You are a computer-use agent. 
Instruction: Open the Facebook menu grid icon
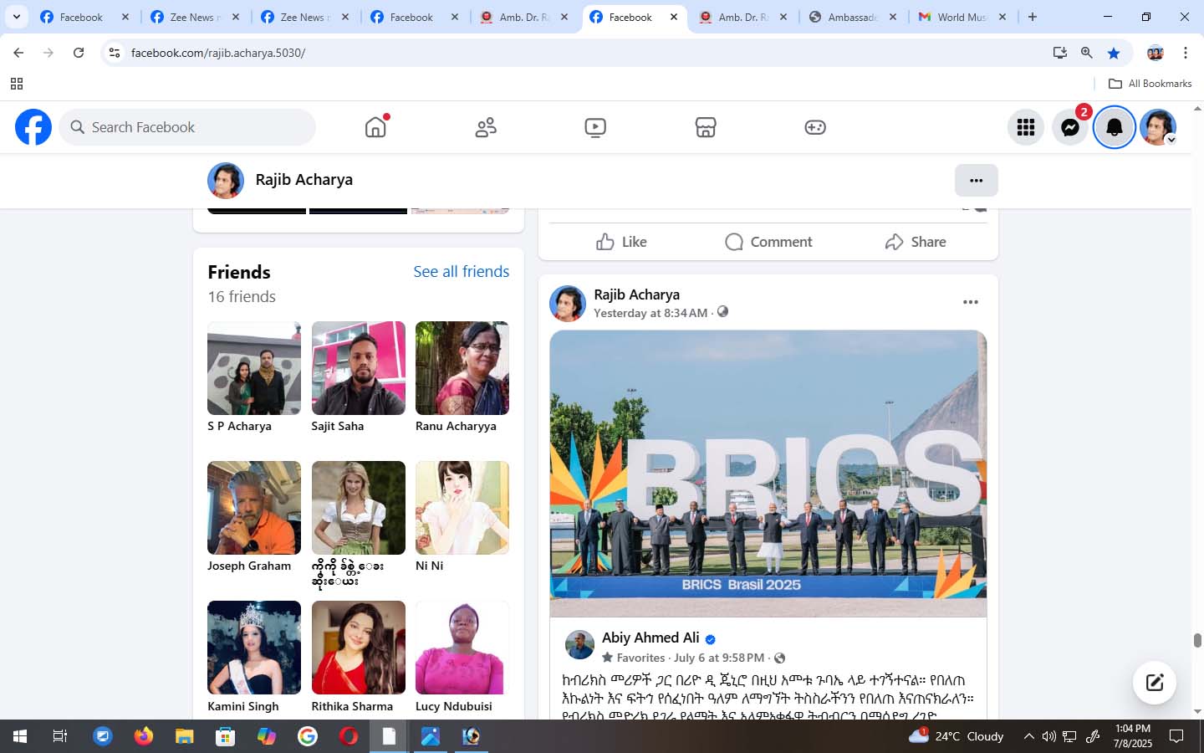point(1026,127)
